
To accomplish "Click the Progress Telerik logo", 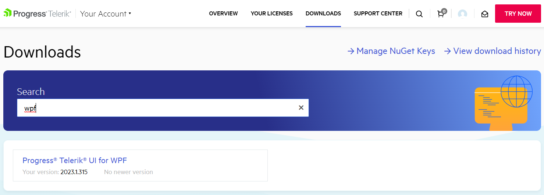I will 37,14.
